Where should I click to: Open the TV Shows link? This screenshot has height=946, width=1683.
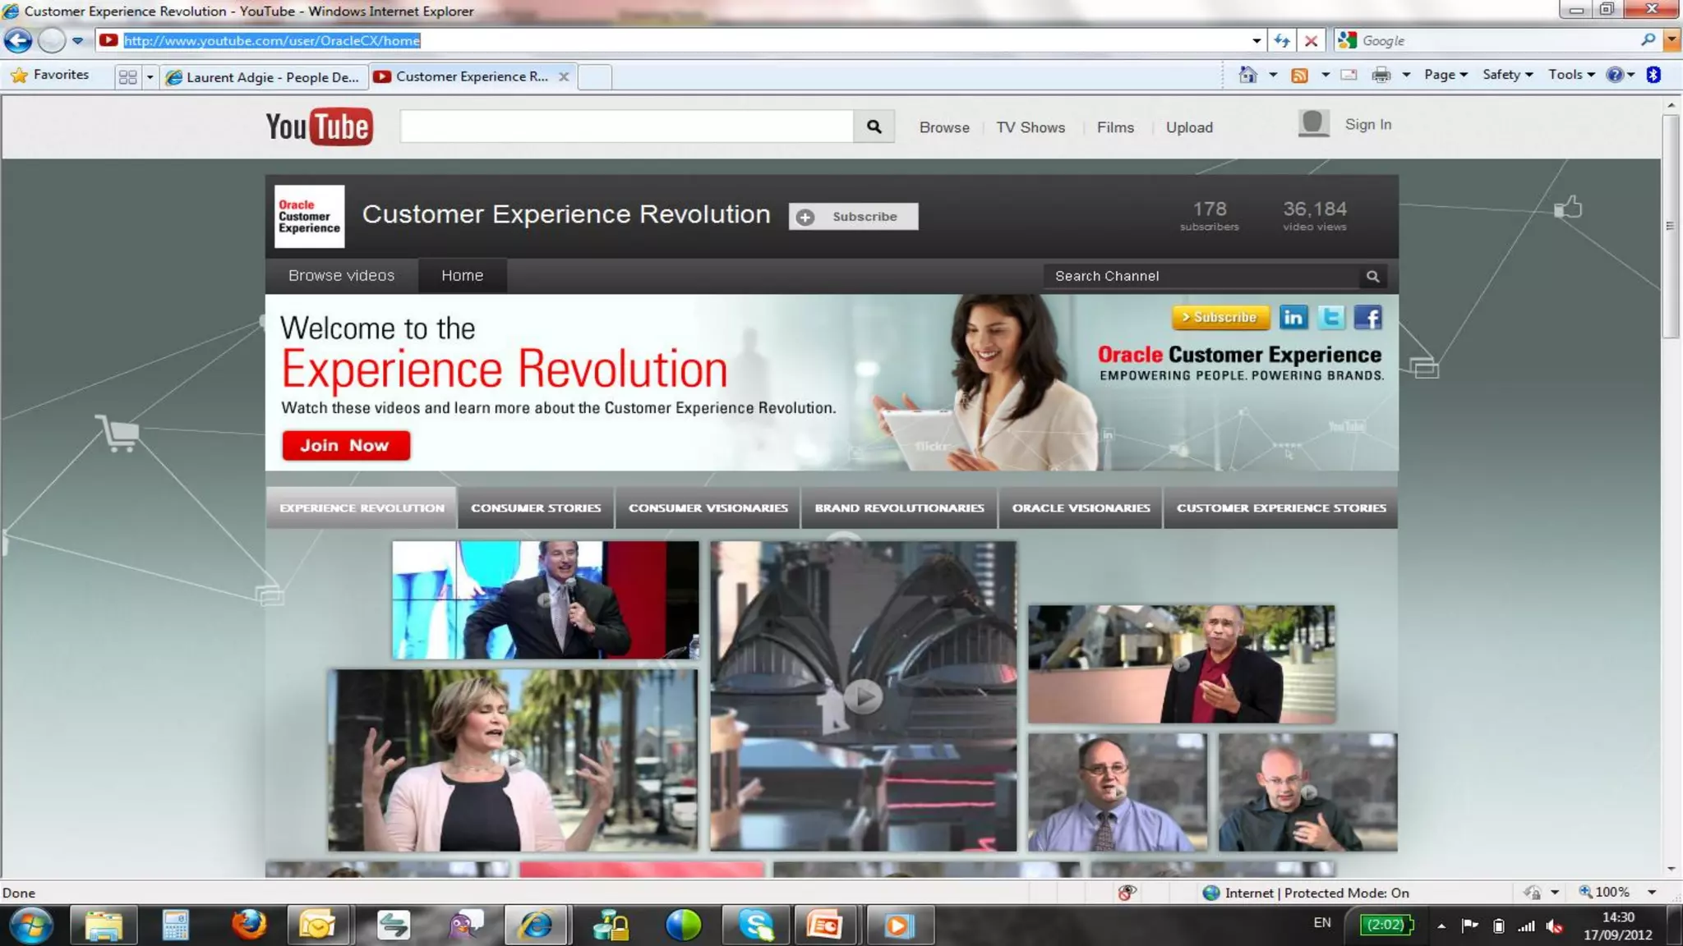pyautogui.click(x=1031, y=127)
